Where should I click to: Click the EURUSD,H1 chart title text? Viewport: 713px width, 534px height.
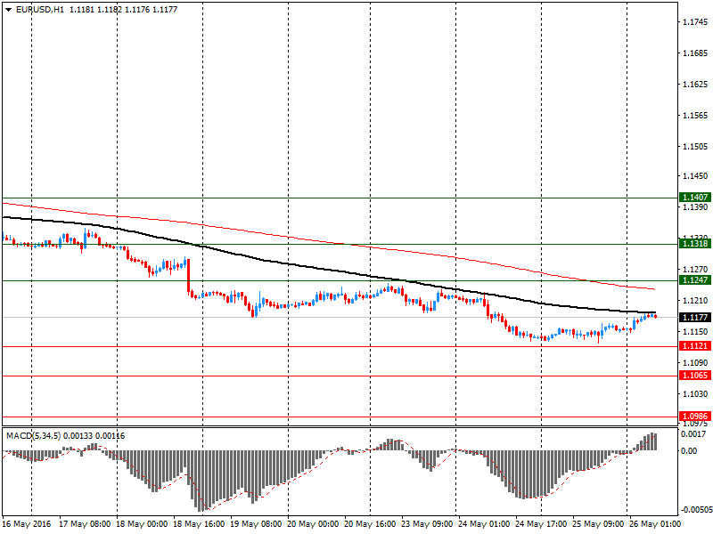[40, 10]
